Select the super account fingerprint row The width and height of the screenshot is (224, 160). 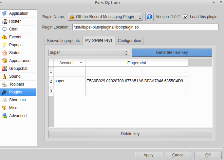click(134, 81)
